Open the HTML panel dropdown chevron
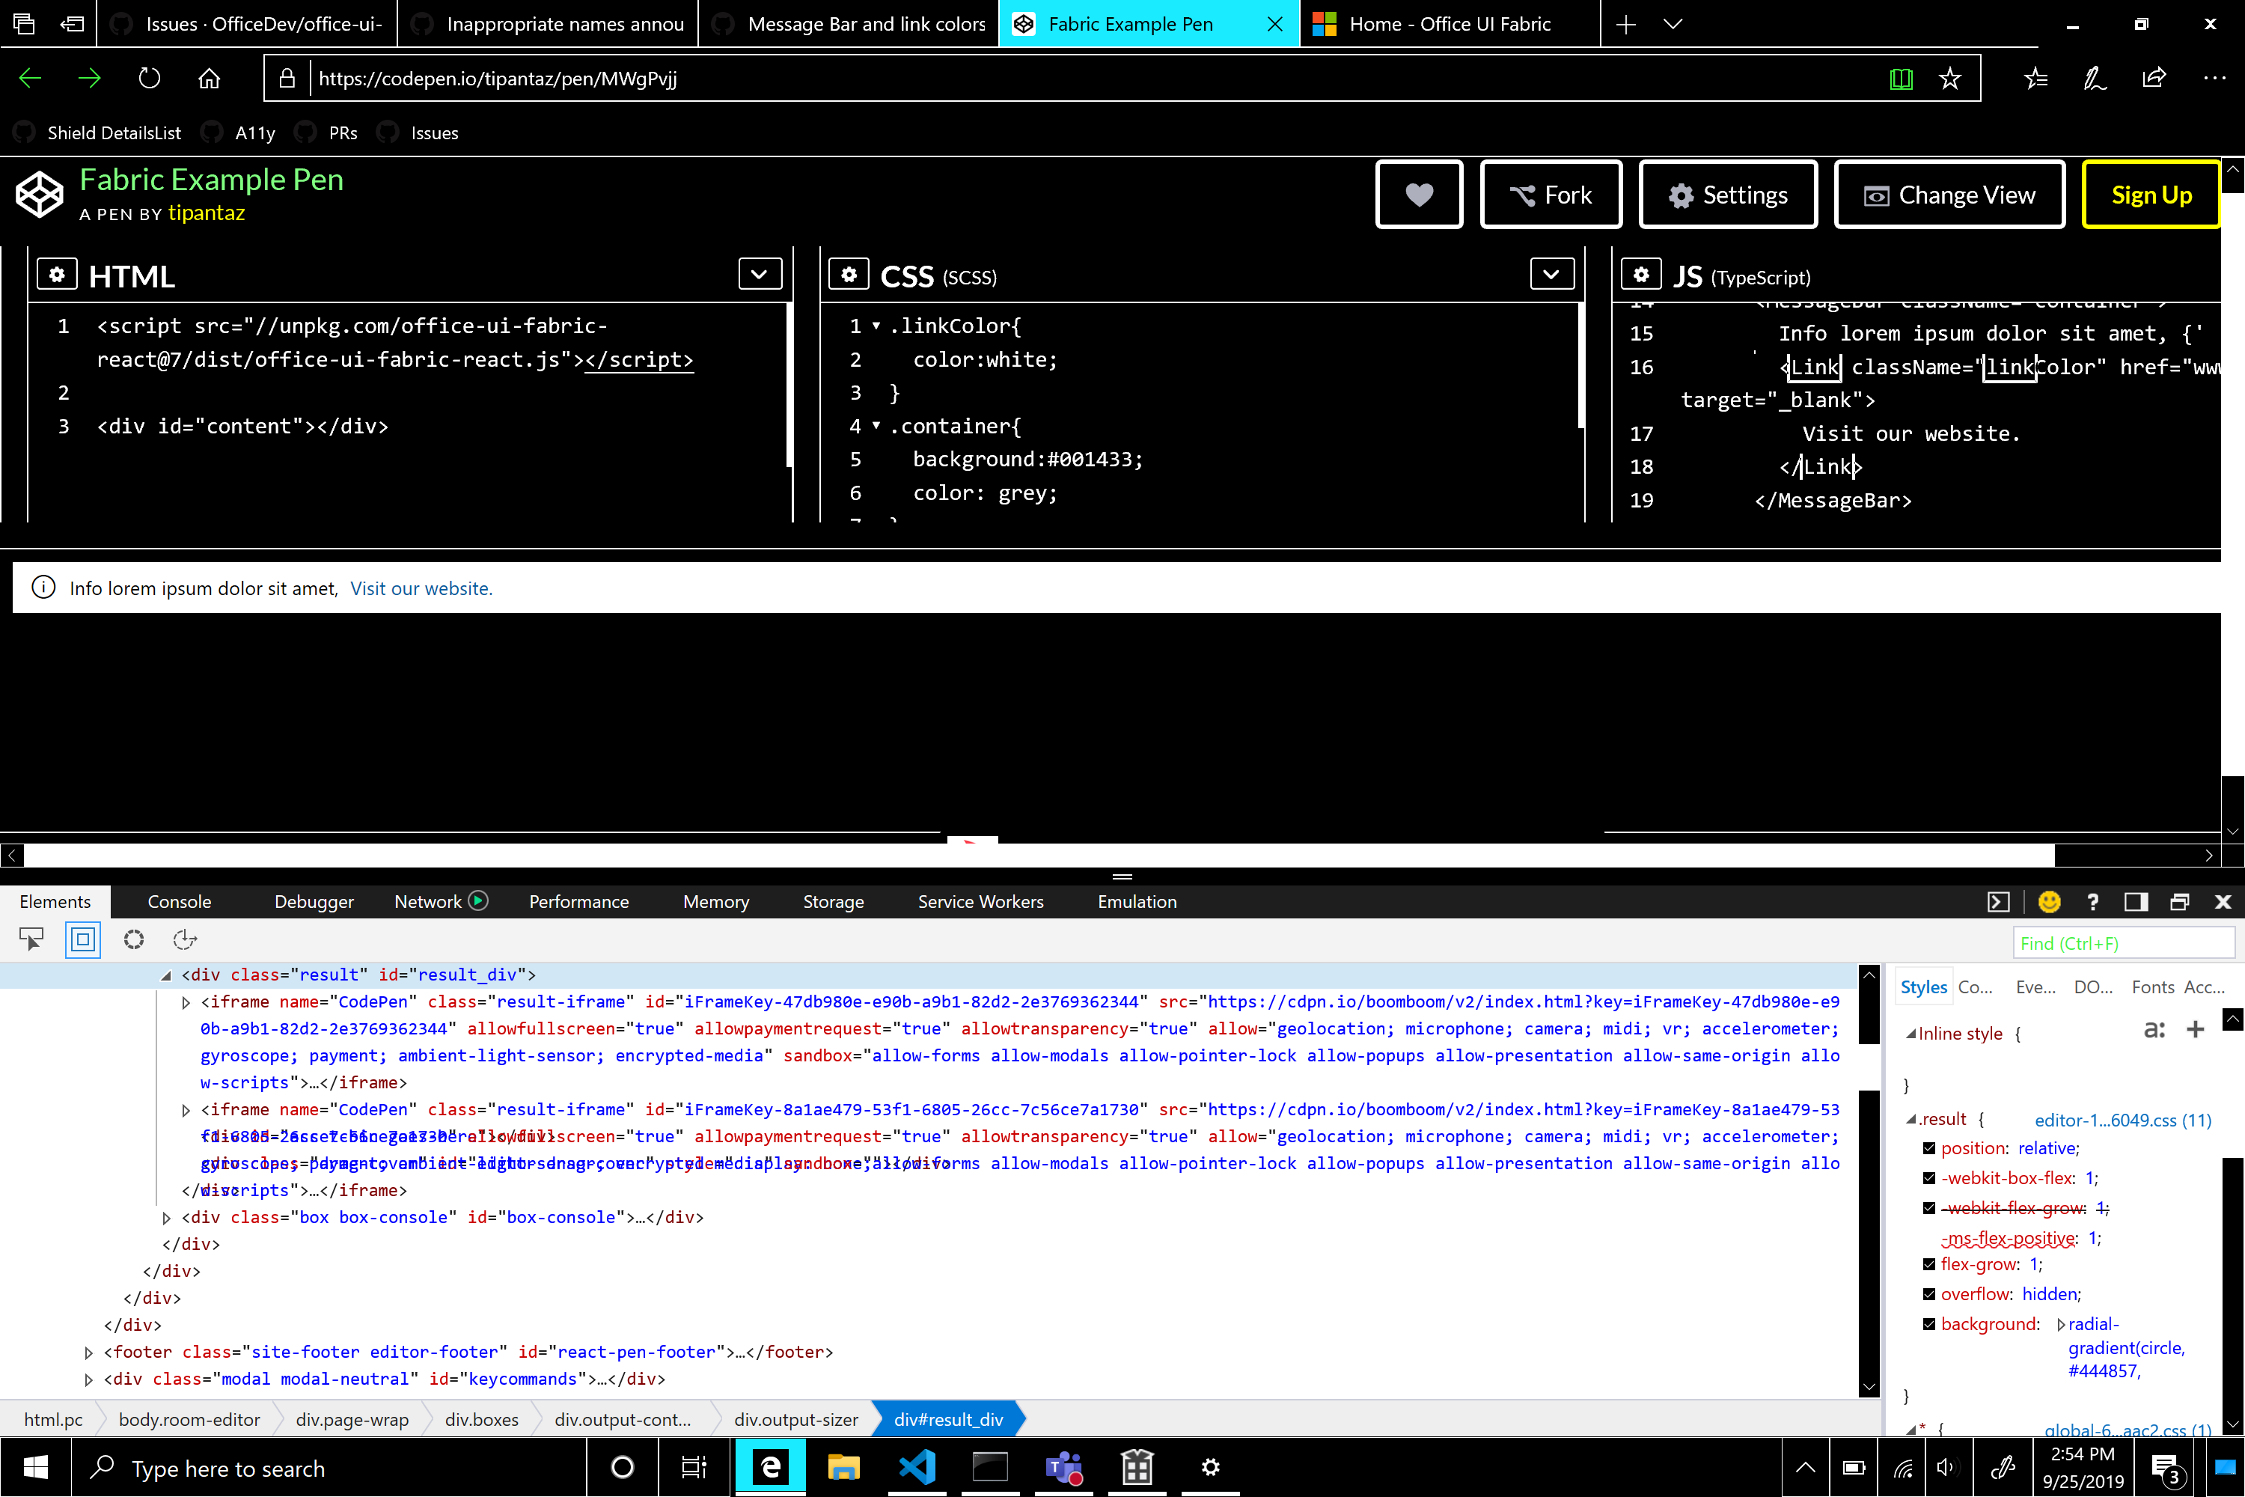The image size is (2245, 1497). [x=759, y=275]
